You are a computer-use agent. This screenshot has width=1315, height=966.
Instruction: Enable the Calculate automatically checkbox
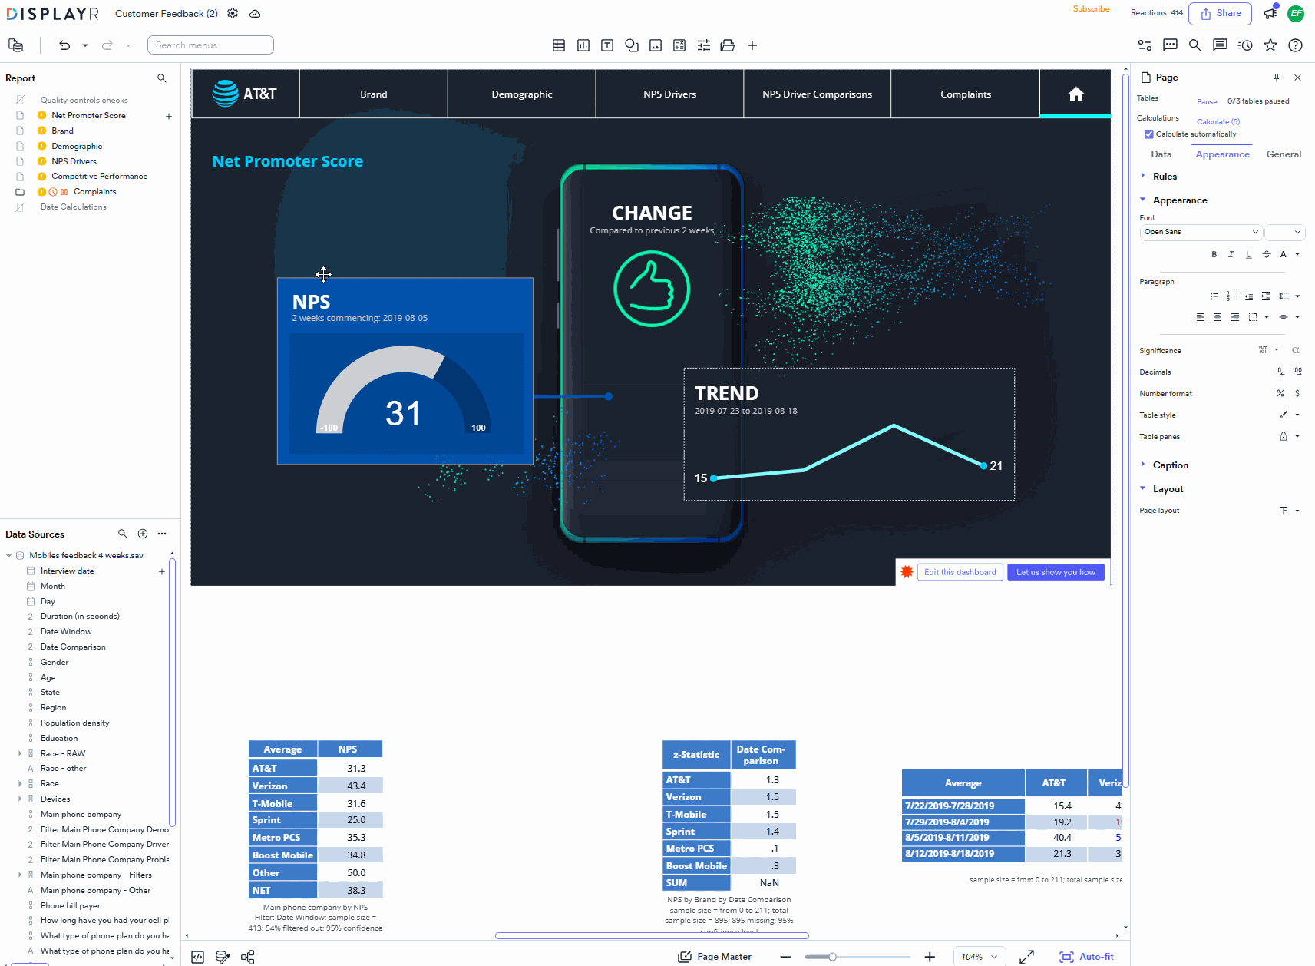[x=1149, y=134]
